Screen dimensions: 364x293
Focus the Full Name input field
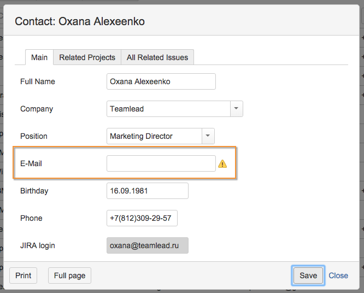coord(161,81)
